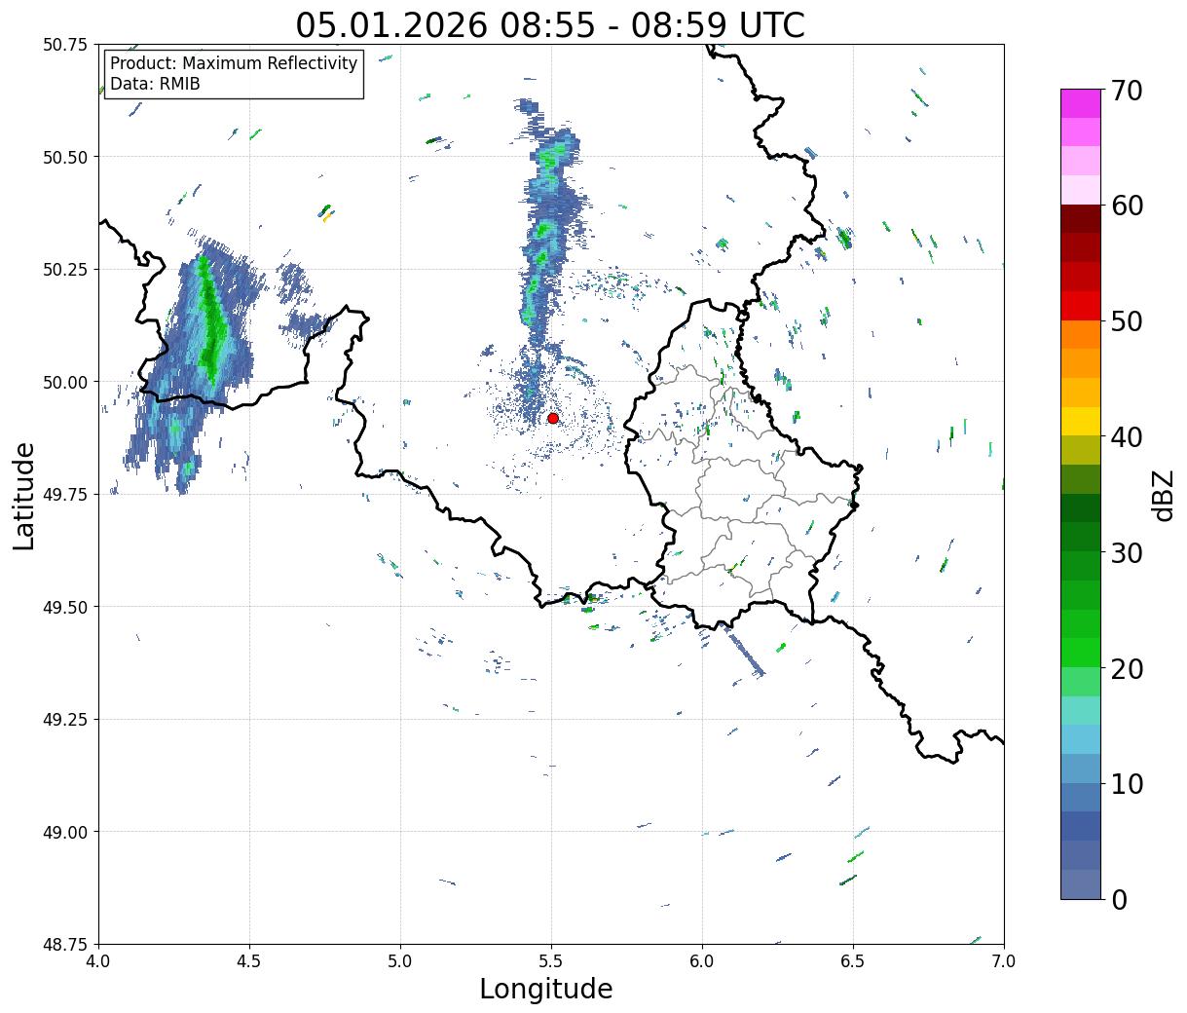Click the 5.0 longitude tick label
1187x1013 pixels.
point(400,961)
